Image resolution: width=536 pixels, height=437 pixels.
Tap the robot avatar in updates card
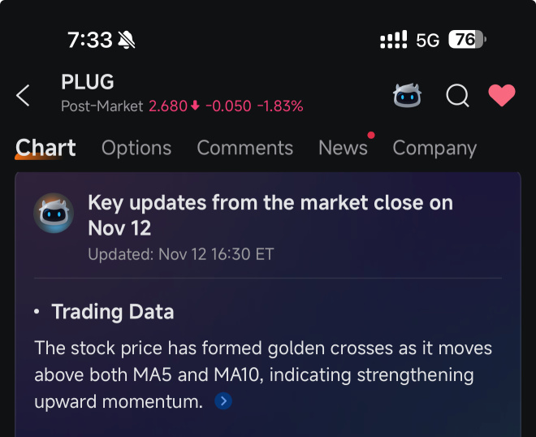(54, 214)
